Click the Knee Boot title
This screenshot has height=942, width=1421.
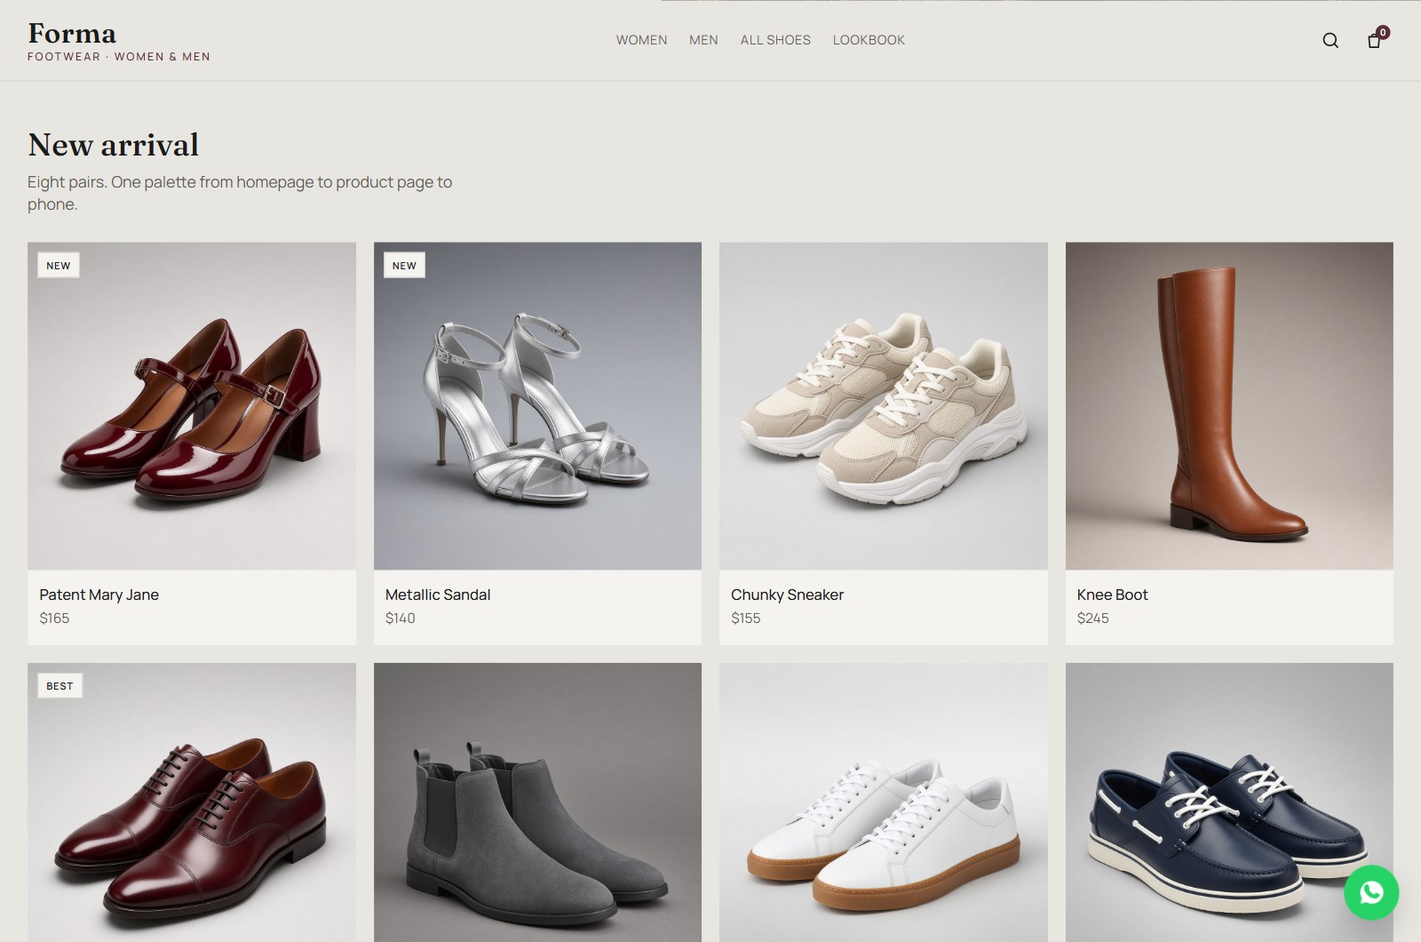pyautogui.click(x=1112, y=595)
